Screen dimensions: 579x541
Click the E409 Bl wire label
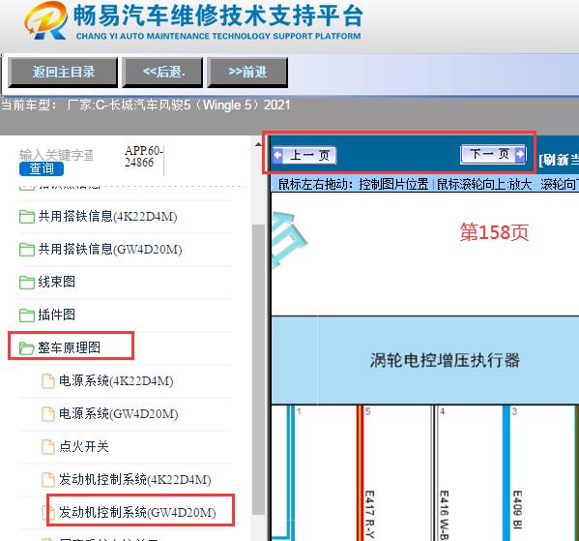[517, 510]
